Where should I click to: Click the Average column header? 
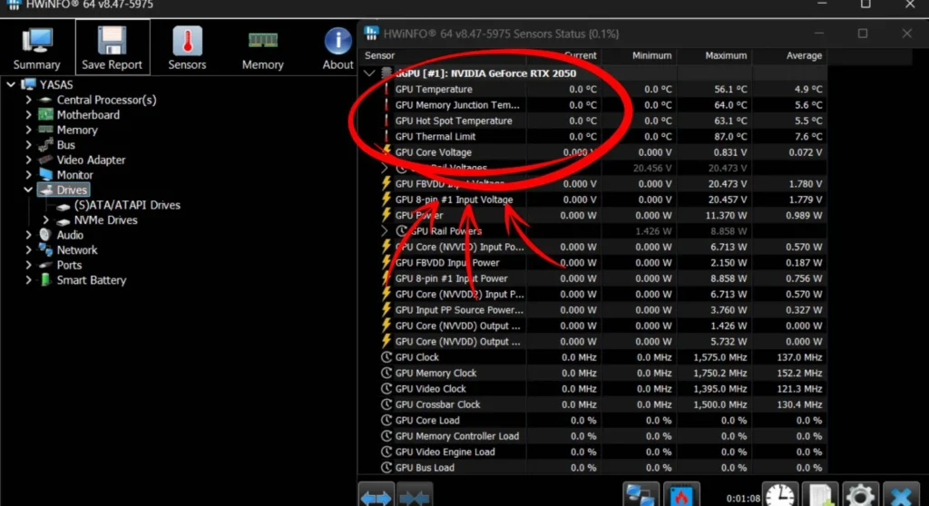point(804,55)
